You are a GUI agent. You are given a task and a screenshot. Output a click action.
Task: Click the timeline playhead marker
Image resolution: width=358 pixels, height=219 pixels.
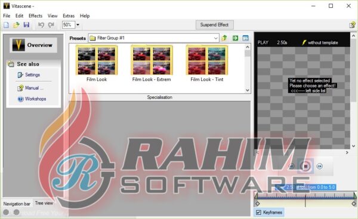305,201
